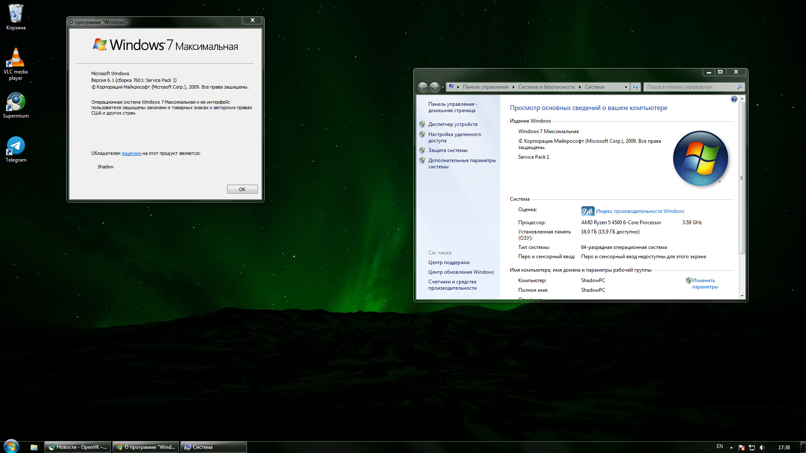Click the Индекс производительности Windows link

tap(640, 211)
